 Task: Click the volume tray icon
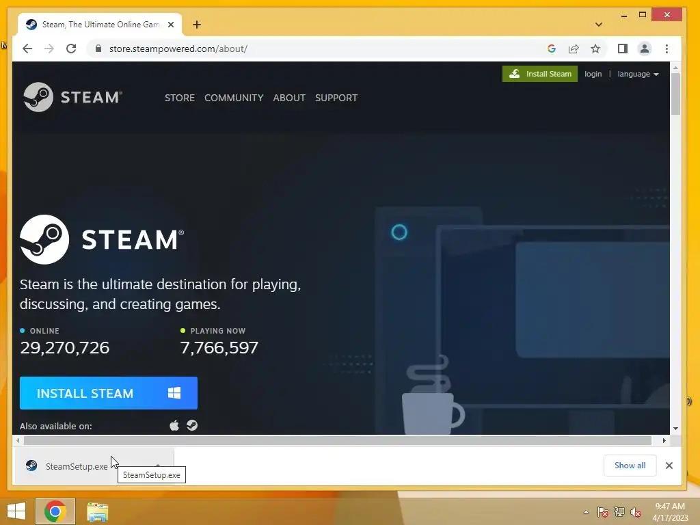[636, 512]
